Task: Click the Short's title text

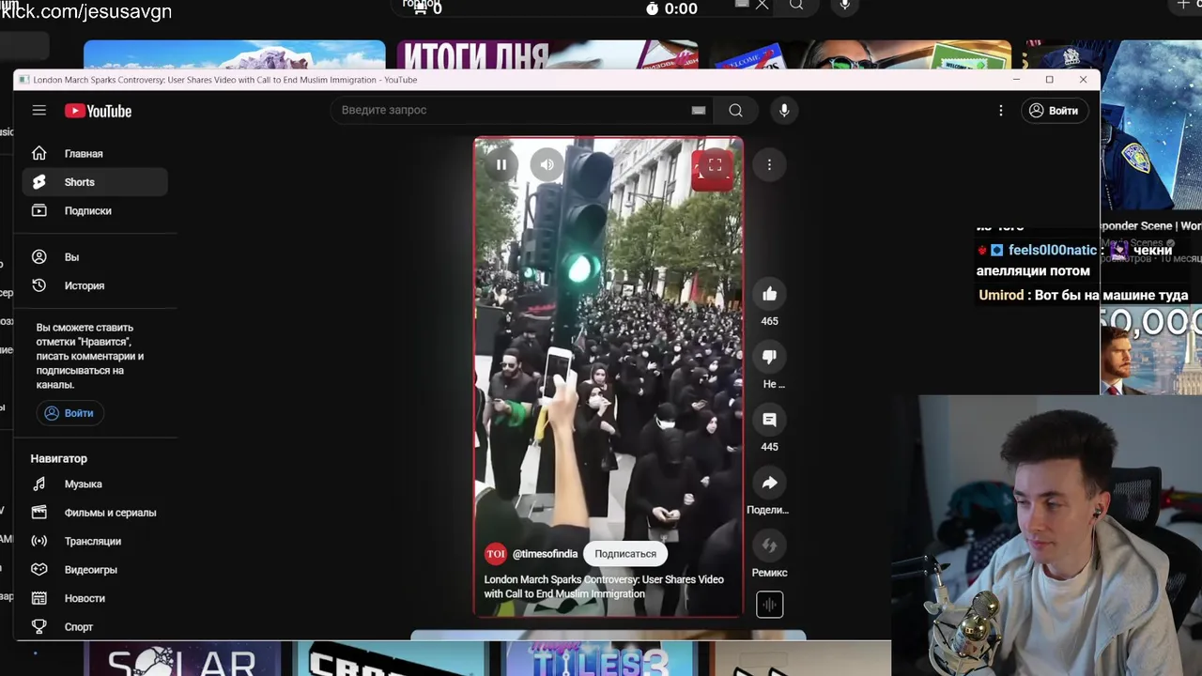Action: coord(604,587)
